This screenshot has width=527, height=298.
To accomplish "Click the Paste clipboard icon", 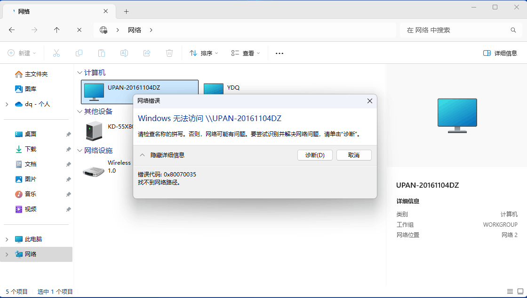I will pyautogui.click(x=102, y=53).
